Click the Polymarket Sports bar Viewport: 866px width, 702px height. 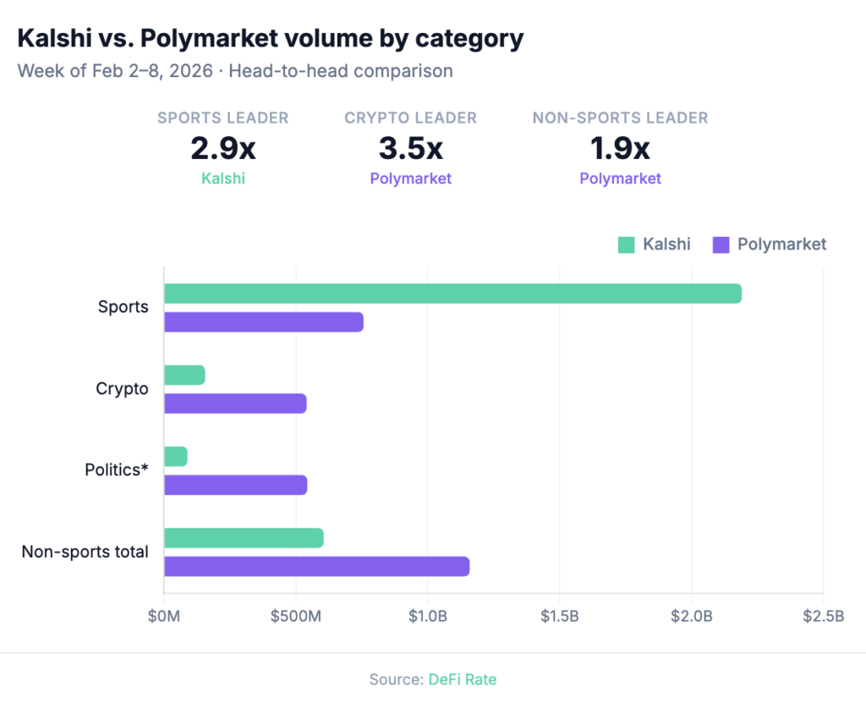(263, 322)
